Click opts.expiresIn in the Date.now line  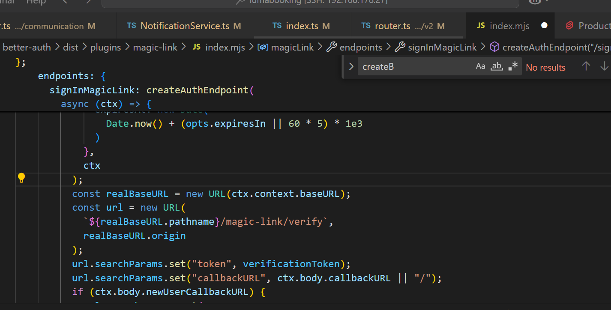point(225,124)
